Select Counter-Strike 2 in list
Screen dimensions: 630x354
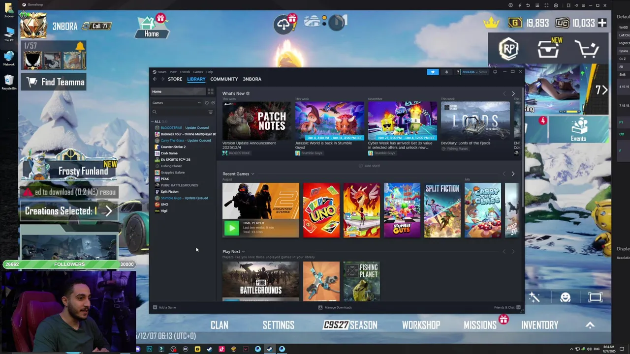click(x=173, y=147)
